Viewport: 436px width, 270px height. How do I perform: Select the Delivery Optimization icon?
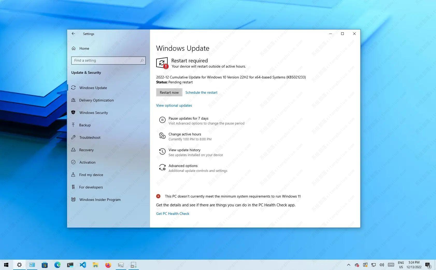(x=73, y=100)
